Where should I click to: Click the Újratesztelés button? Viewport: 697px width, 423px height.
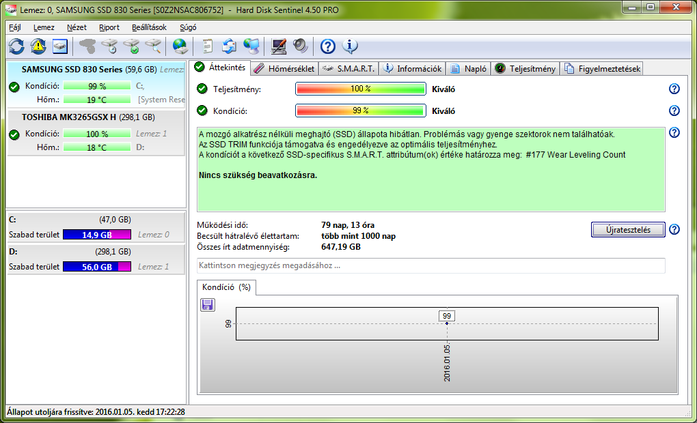628,230
